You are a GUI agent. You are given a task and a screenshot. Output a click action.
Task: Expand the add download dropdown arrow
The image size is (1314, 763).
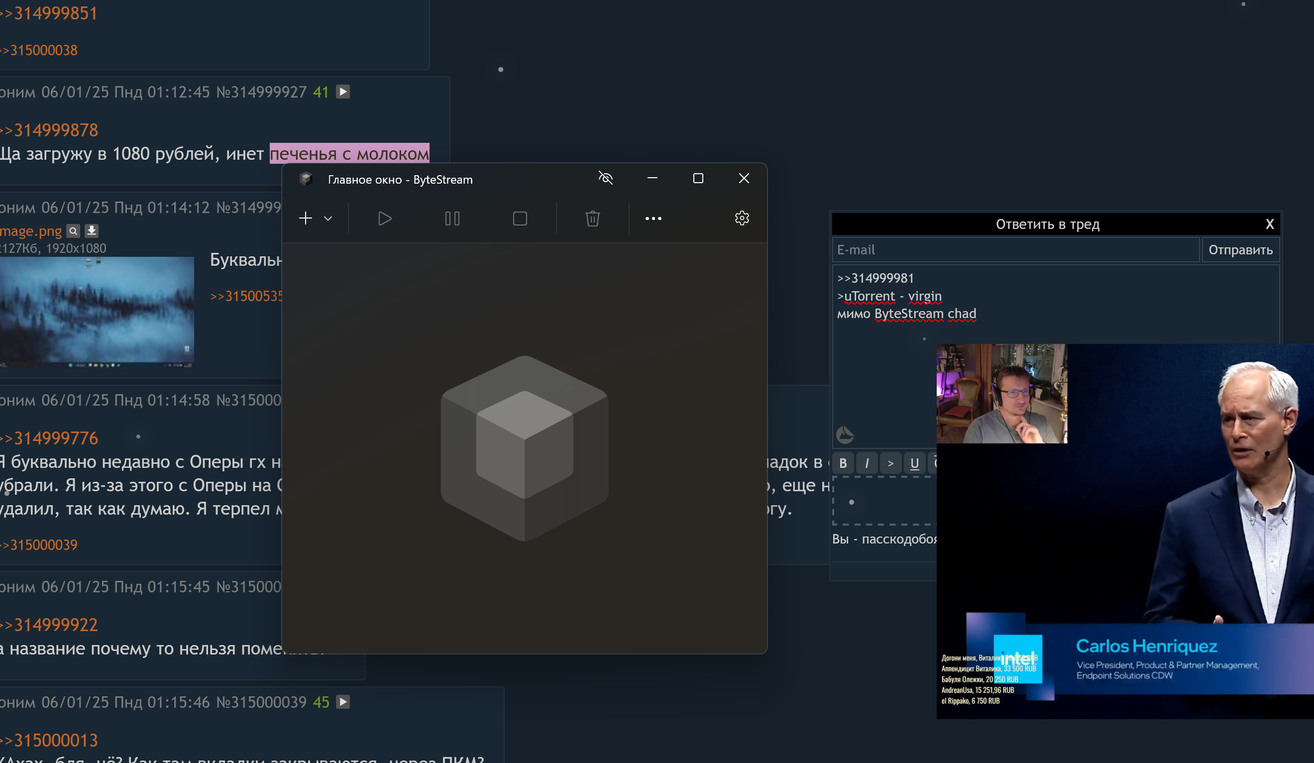[328, 218]
